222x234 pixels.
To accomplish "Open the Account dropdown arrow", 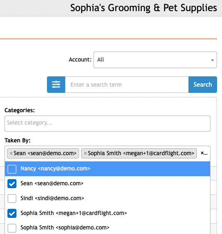I will coord(213,60).
